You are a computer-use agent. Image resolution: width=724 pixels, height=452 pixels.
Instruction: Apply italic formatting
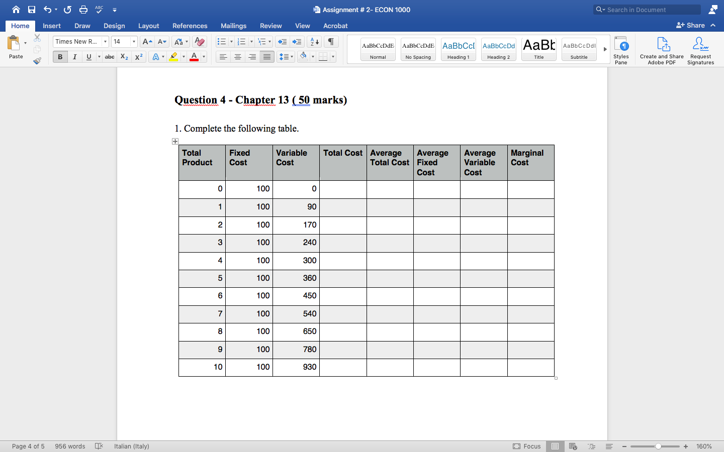click(x=74, y=57)
